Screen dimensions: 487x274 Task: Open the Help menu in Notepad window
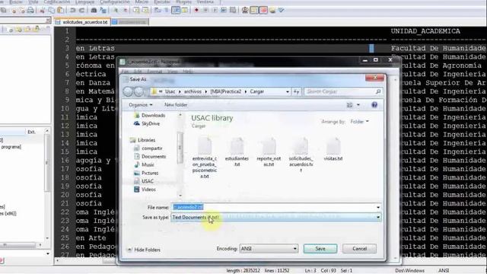[188, 72]
